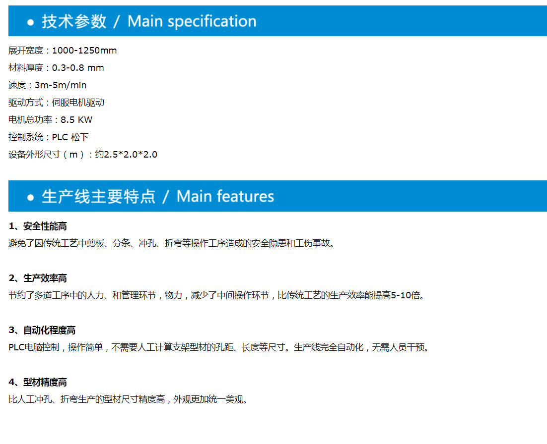Click the 生产线主要特点 heading text
Image resolution: width=547 pixels, height=444 pixels.
98,196
